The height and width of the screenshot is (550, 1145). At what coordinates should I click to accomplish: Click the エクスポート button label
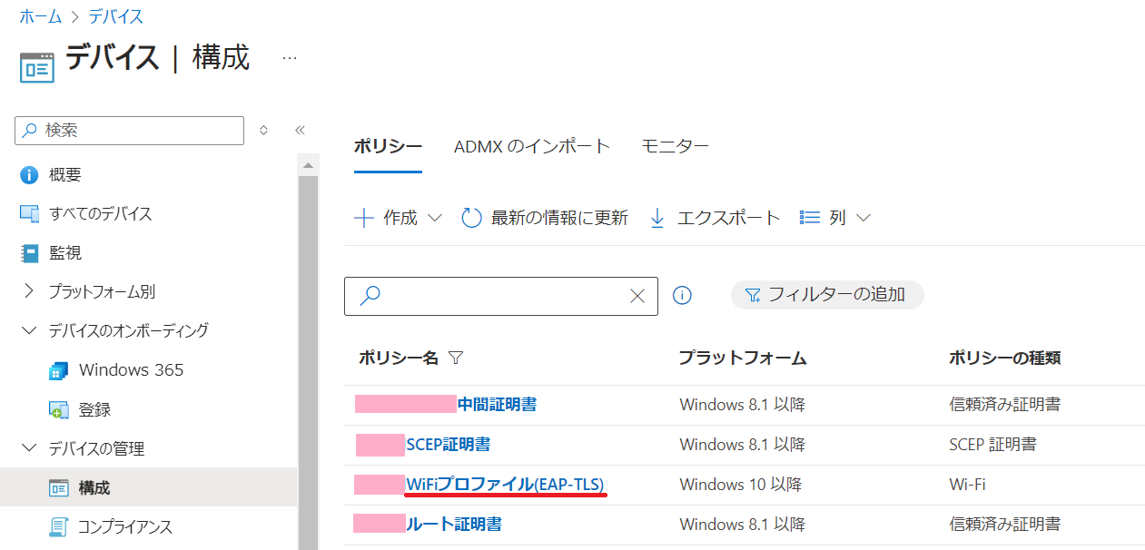pos(728,218)
